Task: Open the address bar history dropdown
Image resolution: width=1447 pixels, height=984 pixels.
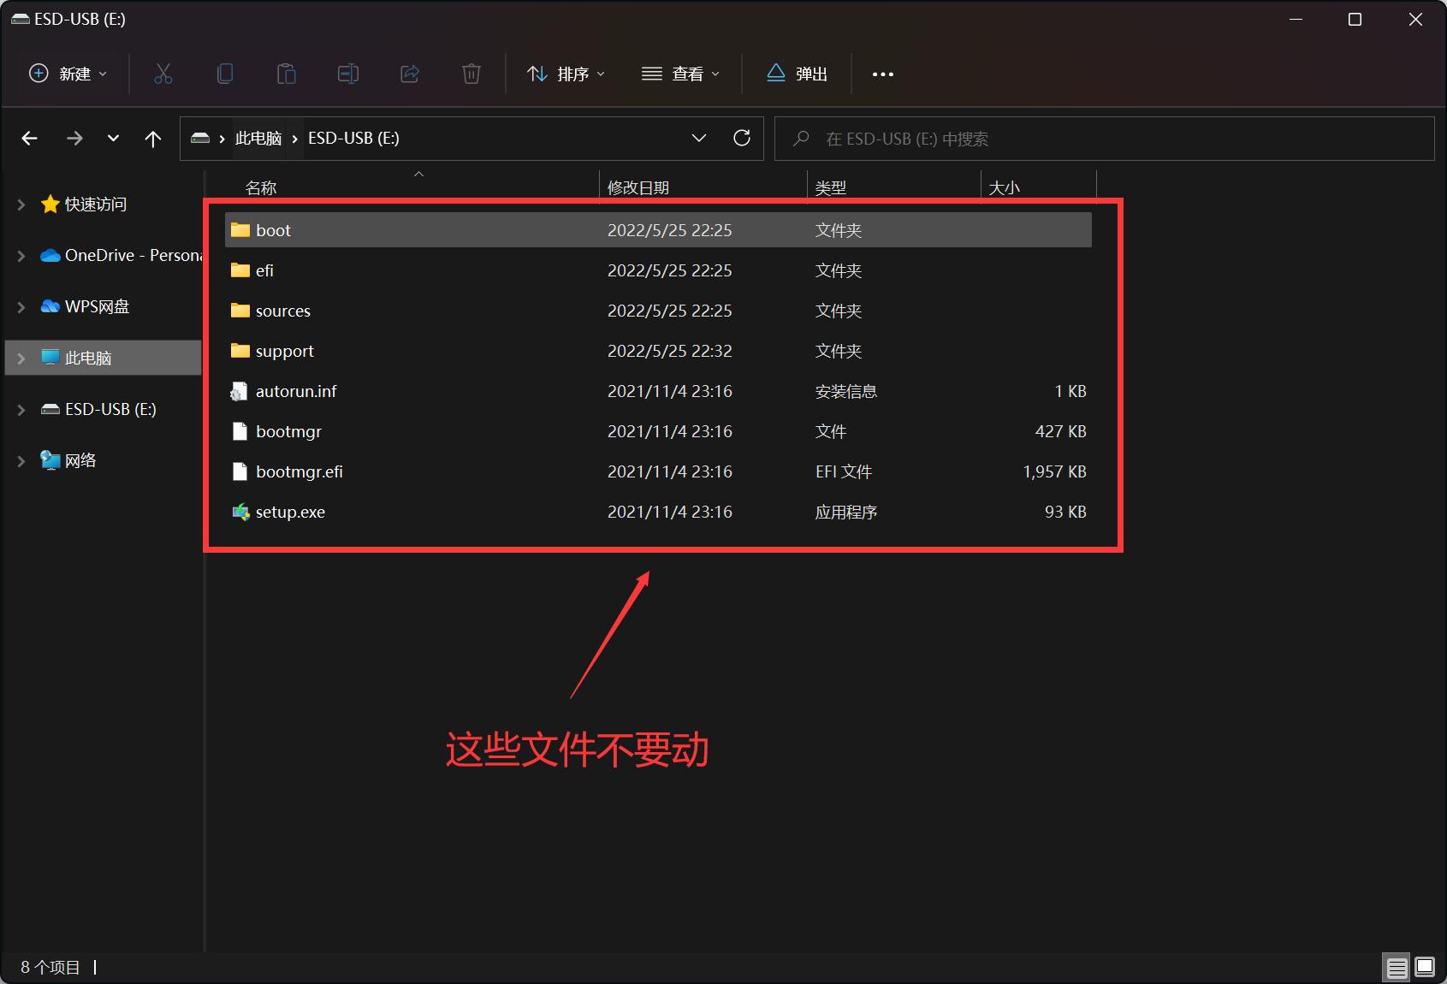Action: point(699,138)
